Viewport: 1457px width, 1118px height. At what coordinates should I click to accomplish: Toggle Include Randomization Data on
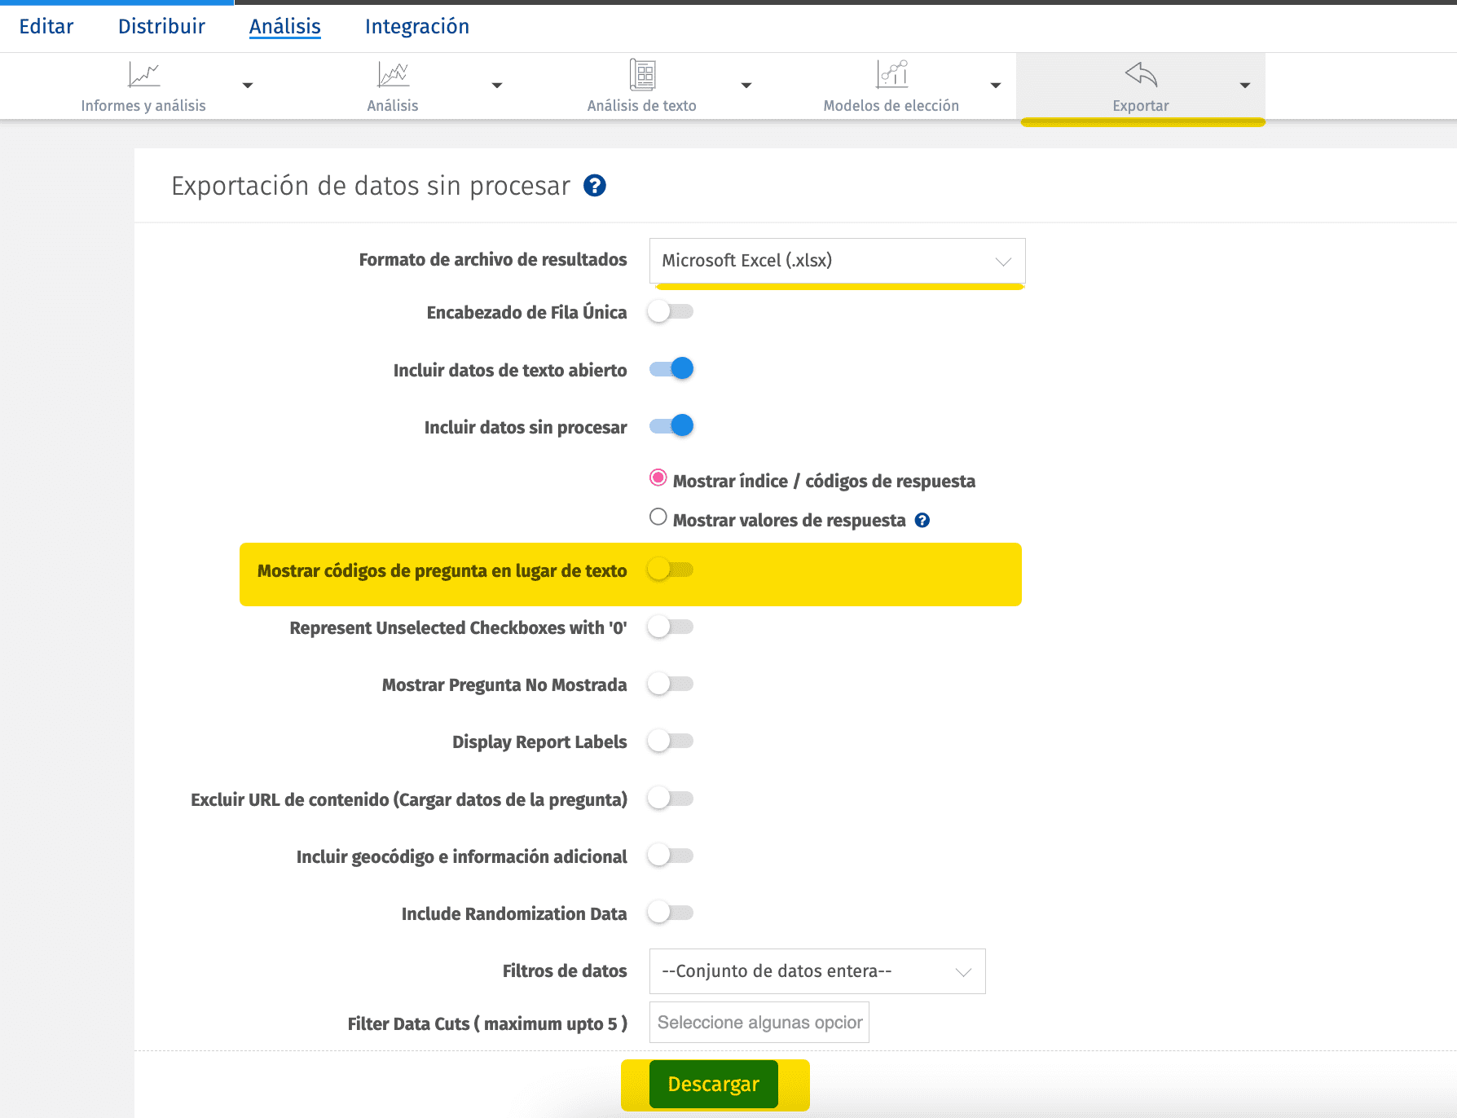[670, 913]
